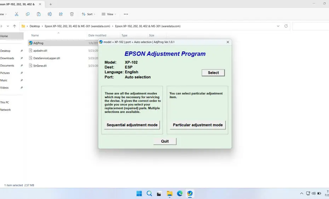This screenshot has height=199, width=329.
Task: Close the AdjProg dialog window
Action: pyautogui.click(x=228, y=42)
